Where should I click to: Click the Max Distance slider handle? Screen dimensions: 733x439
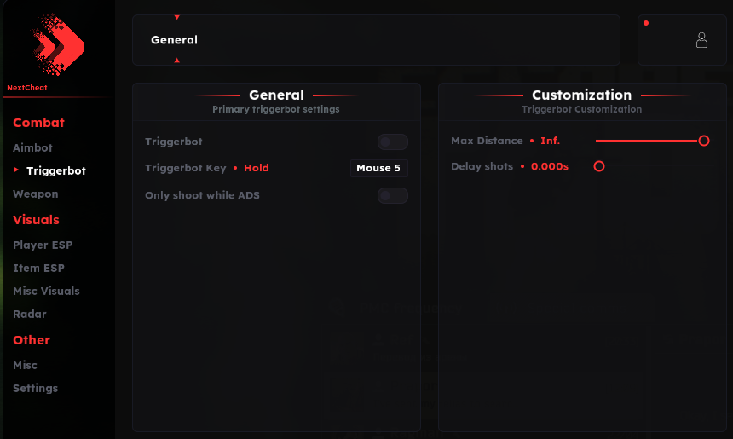pos(704,141)
